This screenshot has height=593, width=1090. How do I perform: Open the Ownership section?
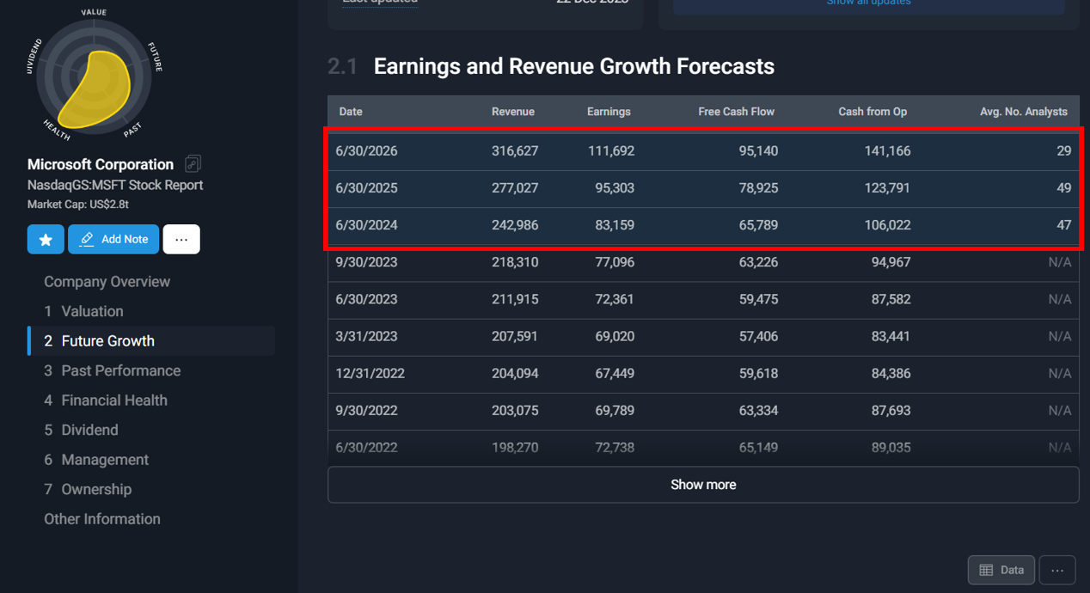point(96,489)
